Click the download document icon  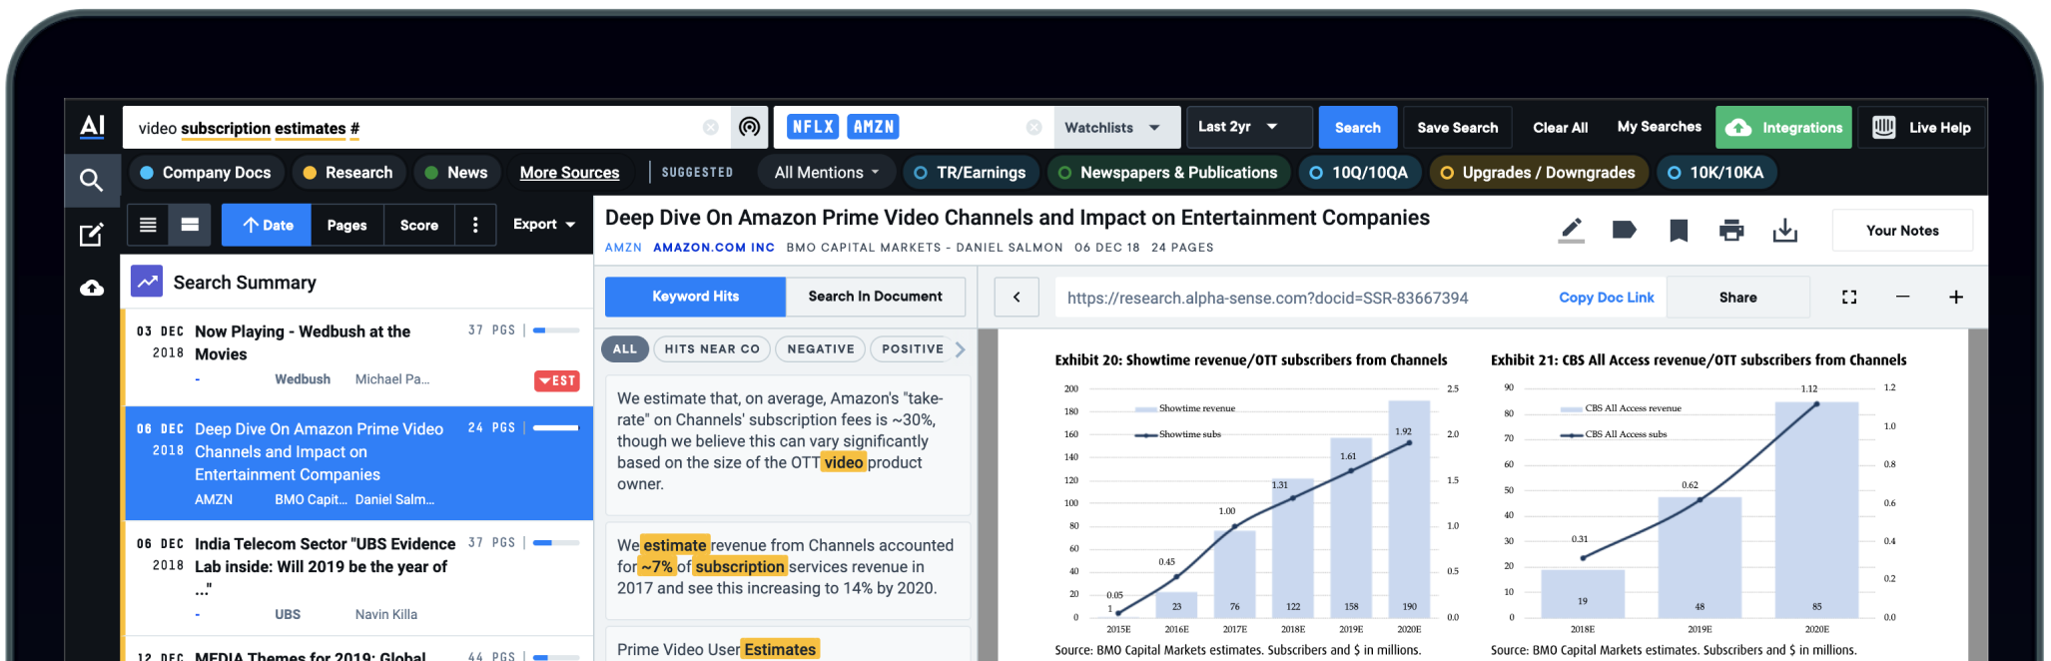1784,231
